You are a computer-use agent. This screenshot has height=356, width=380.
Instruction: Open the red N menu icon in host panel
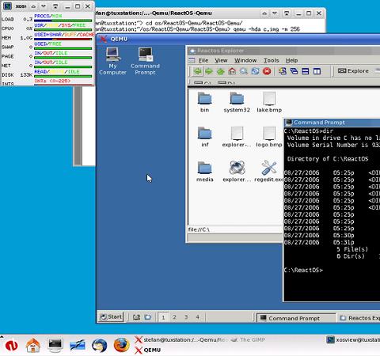pos(11,346)
